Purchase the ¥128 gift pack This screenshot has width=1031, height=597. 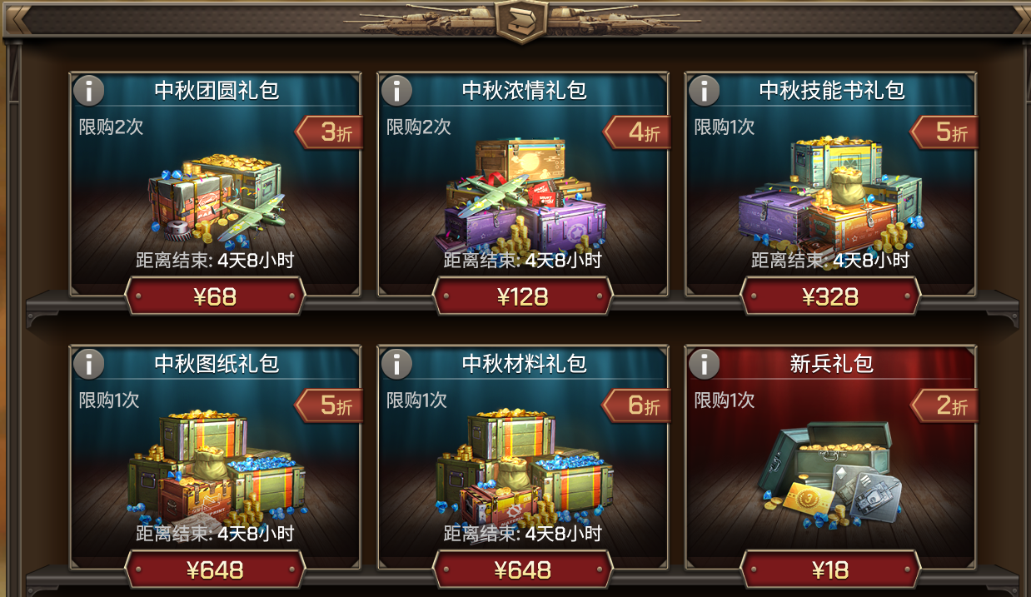(523, 296)
